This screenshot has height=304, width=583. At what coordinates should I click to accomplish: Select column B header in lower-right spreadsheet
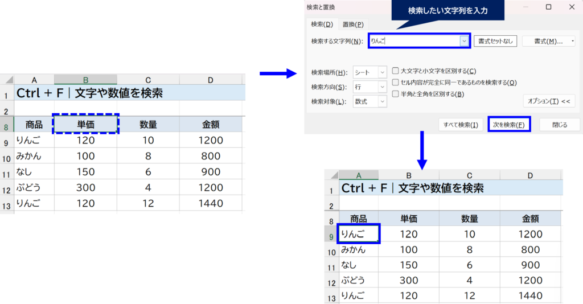[409, 175]
